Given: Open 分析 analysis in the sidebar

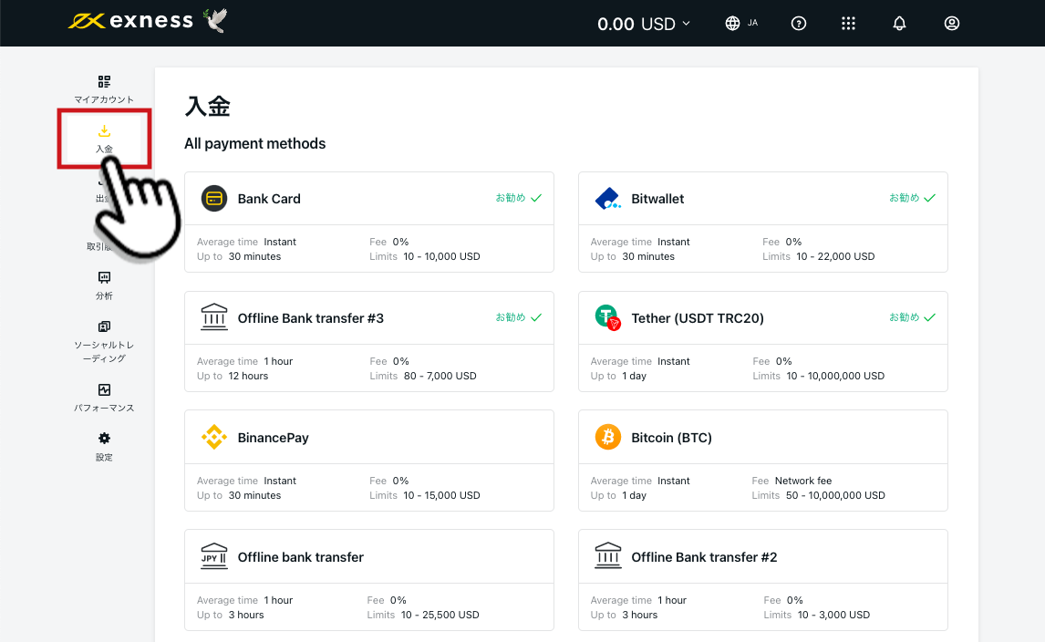Looking at the screenshot, I should pyautogui.click(x=104, y=286).
